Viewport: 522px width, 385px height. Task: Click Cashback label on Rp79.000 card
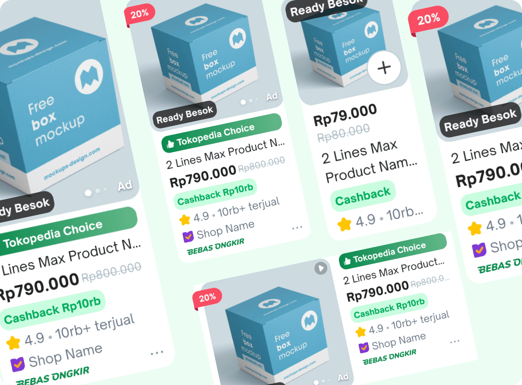(363, 196)
